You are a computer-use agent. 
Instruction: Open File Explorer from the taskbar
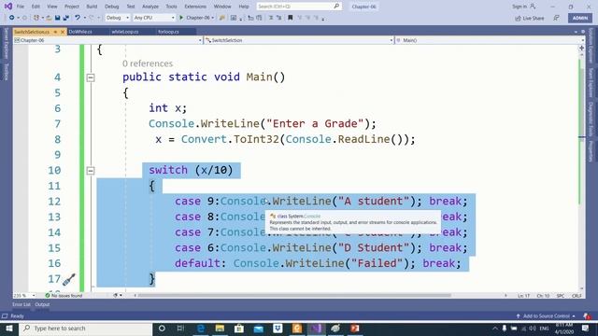coord(221,329)
